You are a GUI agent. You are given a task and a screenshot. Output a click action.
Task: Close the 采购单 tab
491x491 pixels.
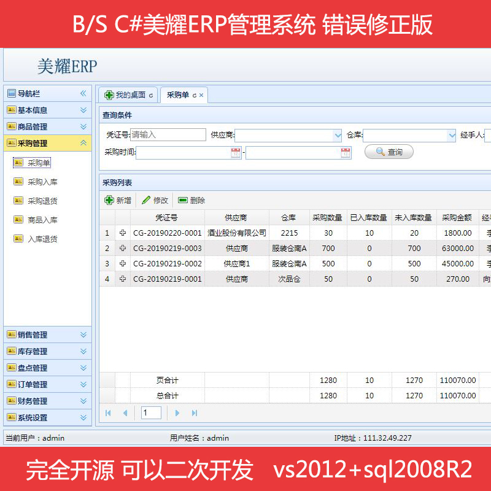(x=201, y=96)
